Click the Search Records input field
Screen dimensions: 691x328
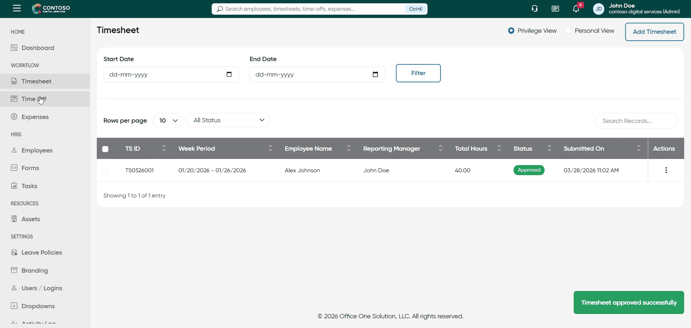coord(636,121)
